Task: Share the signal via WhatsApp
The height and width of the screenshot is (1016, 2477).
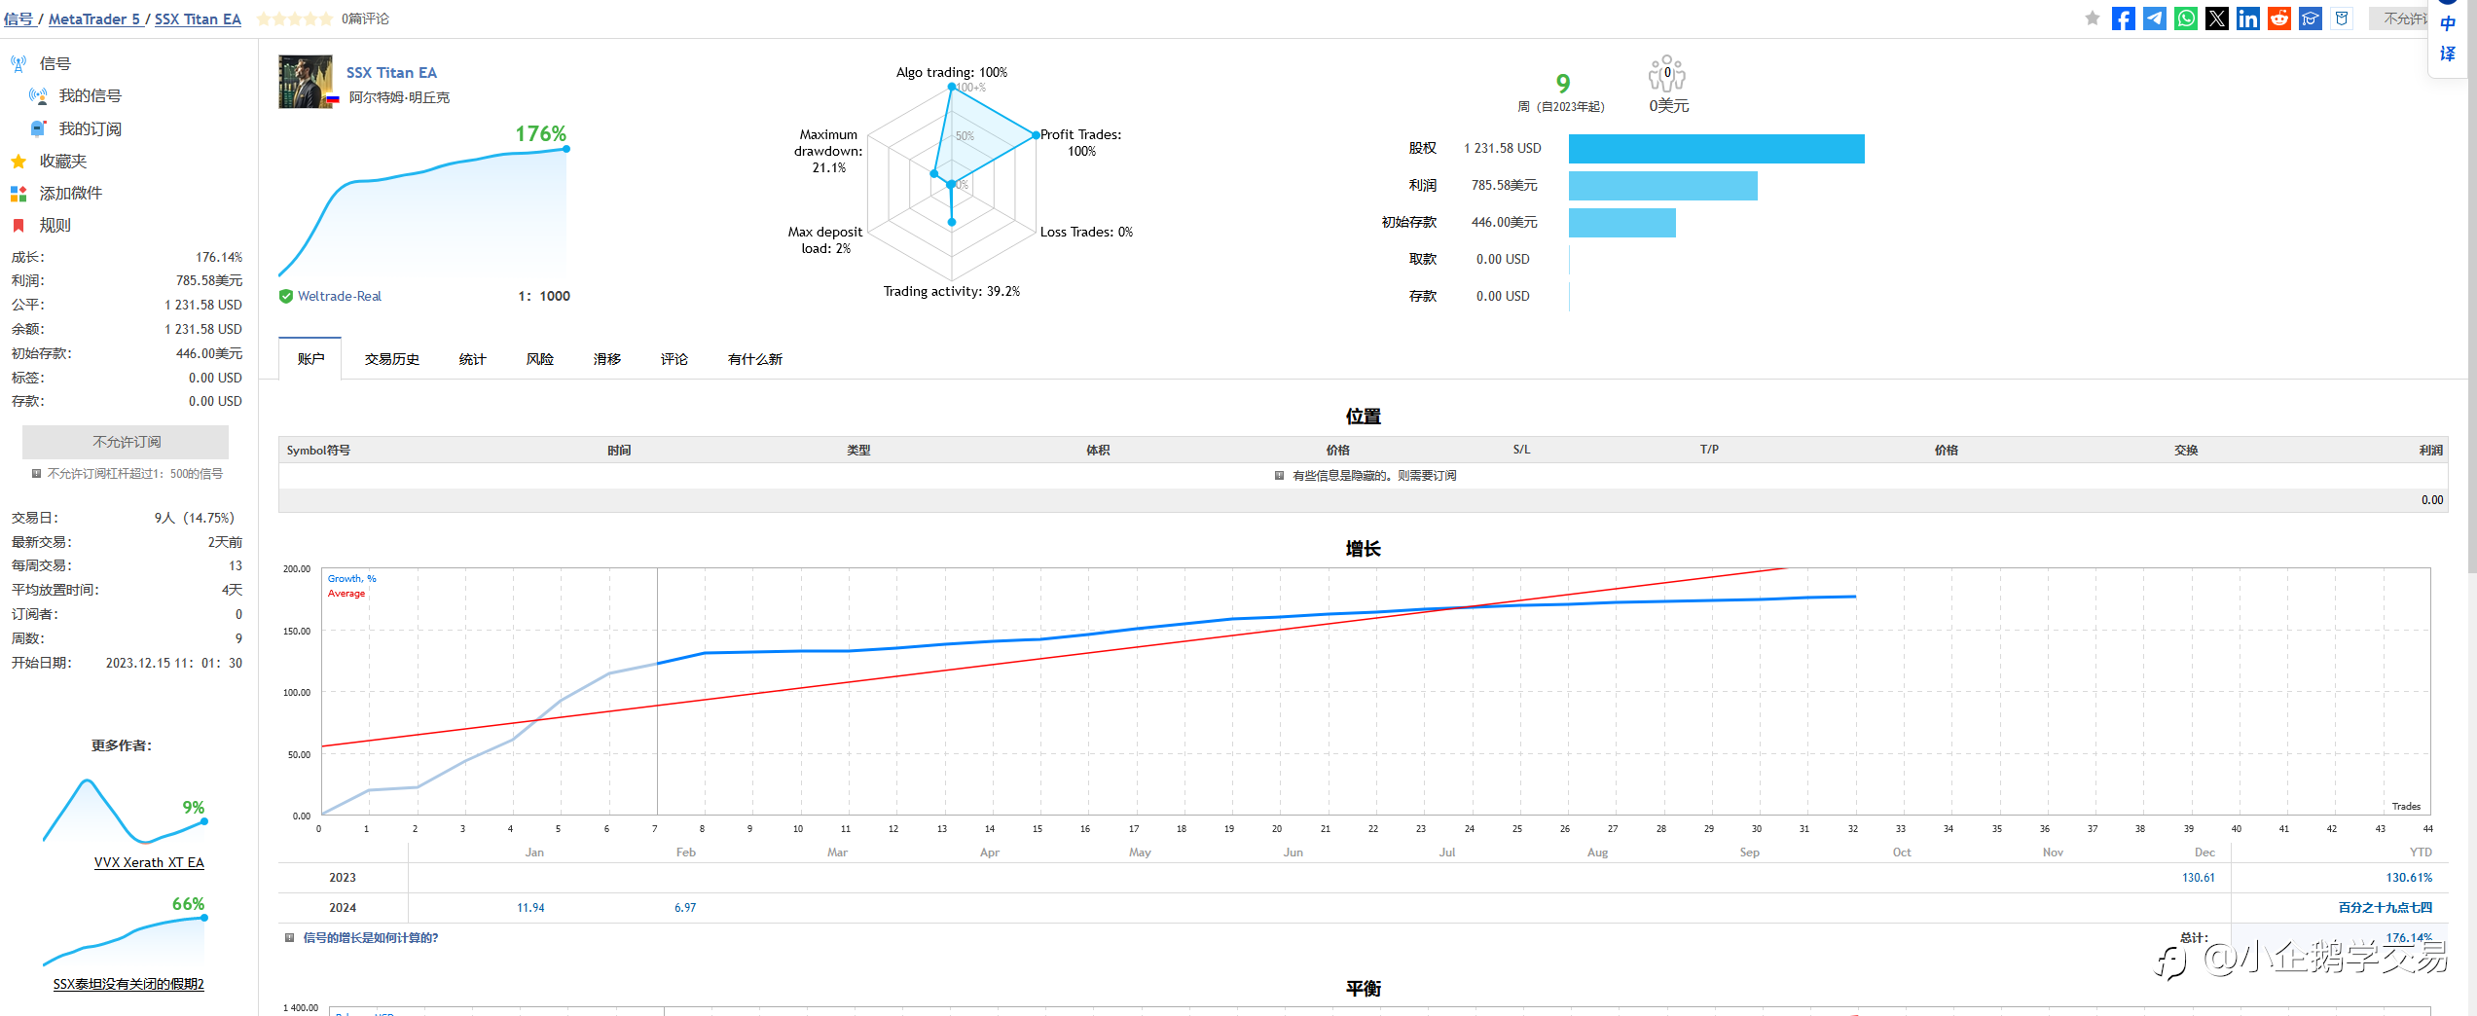Action: click(2186, 18)
